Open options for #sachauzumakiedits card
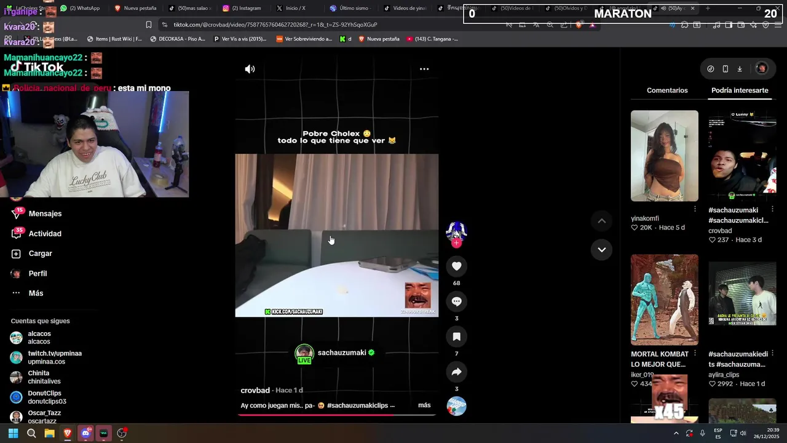The height and width of the screenshot is (443, 787). coord(772,354)
